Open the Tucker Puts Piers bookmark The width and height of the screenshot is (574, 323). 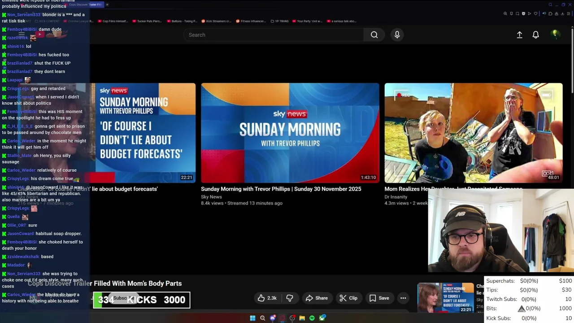pyautogui.click(x=147, y=21)
